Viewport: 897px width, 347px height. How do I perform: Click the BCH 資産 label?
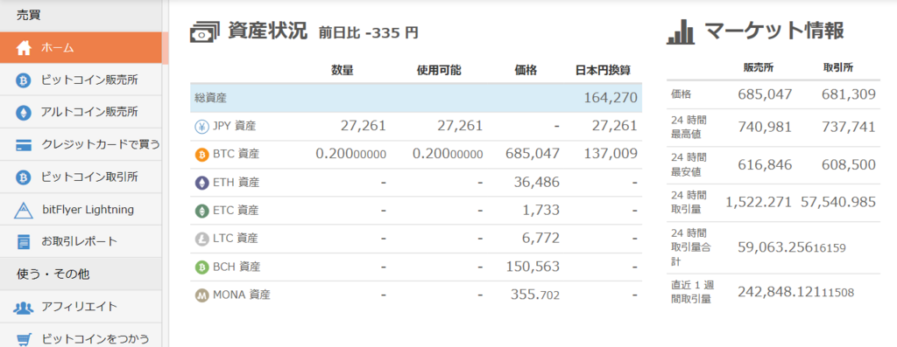click(237, 267)
